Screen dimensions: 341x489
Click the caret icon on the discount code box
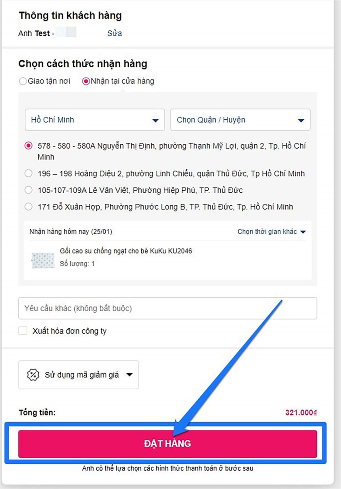pos(130,375)
